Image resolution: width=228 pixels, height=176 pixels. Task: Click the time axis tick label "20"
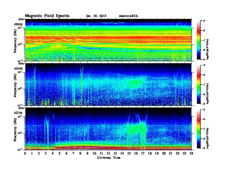164,154
